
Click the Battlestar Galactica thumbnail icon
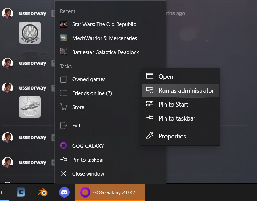click(64, 52)
